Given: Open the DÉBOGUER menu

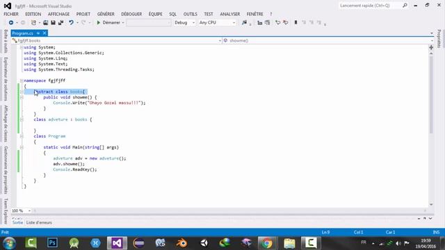Looking at the screenshot, I should coord(131,14).
